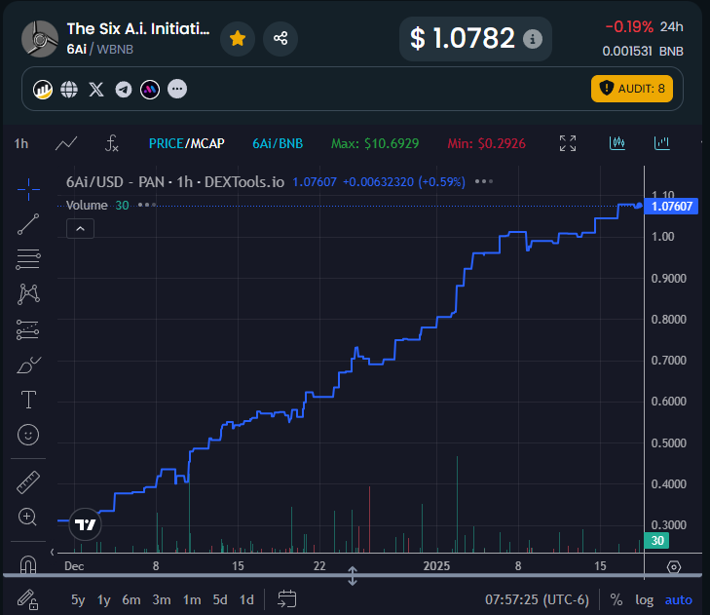The image size is (710, 615).
Task: Set time range to 5y
Action: click(x=78, y=600)
